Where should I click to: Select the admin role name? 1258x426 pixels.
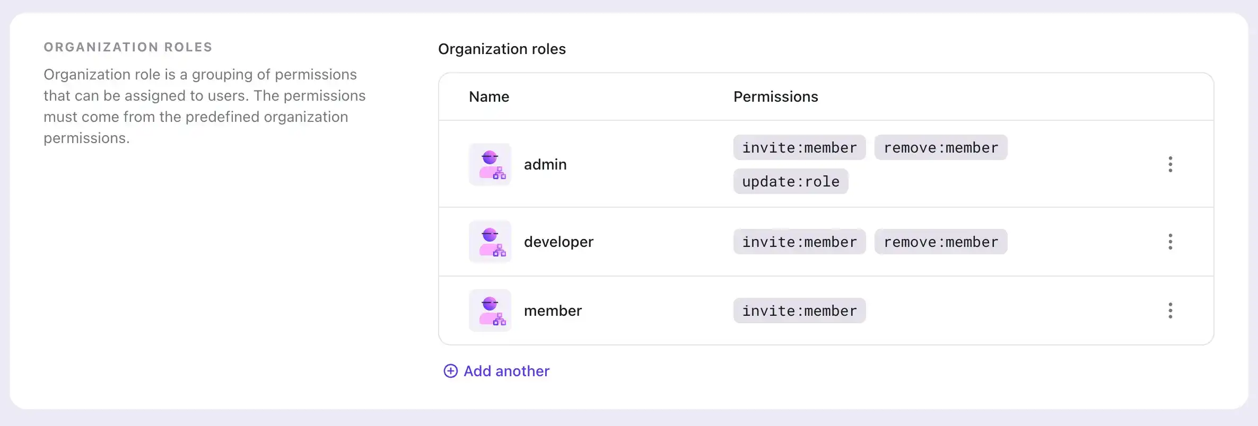545,164
